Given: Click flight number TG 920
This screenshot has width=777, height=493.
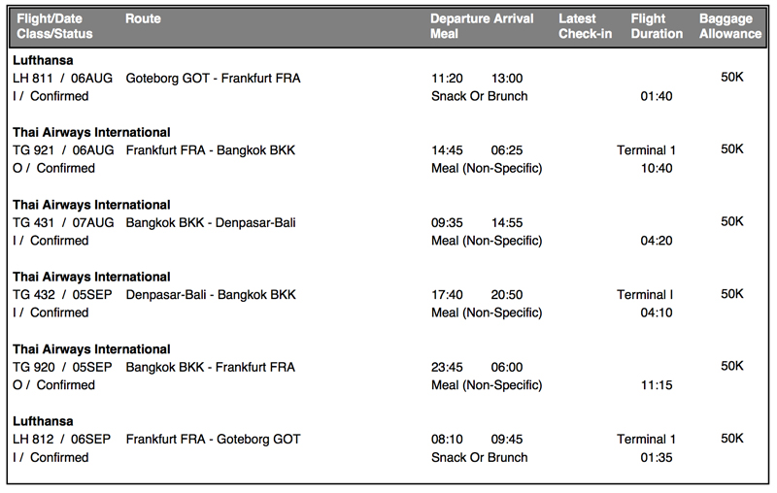Looking at the screenshot, I should (x=33, y=367).
